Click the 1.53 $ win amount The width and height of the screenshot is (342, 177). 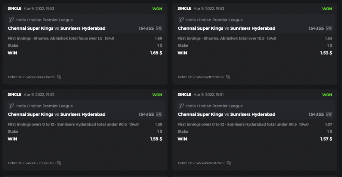[x=326, y=53]
